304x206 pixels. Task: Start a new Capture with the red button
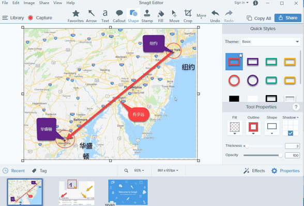click(x=31, y=18)
